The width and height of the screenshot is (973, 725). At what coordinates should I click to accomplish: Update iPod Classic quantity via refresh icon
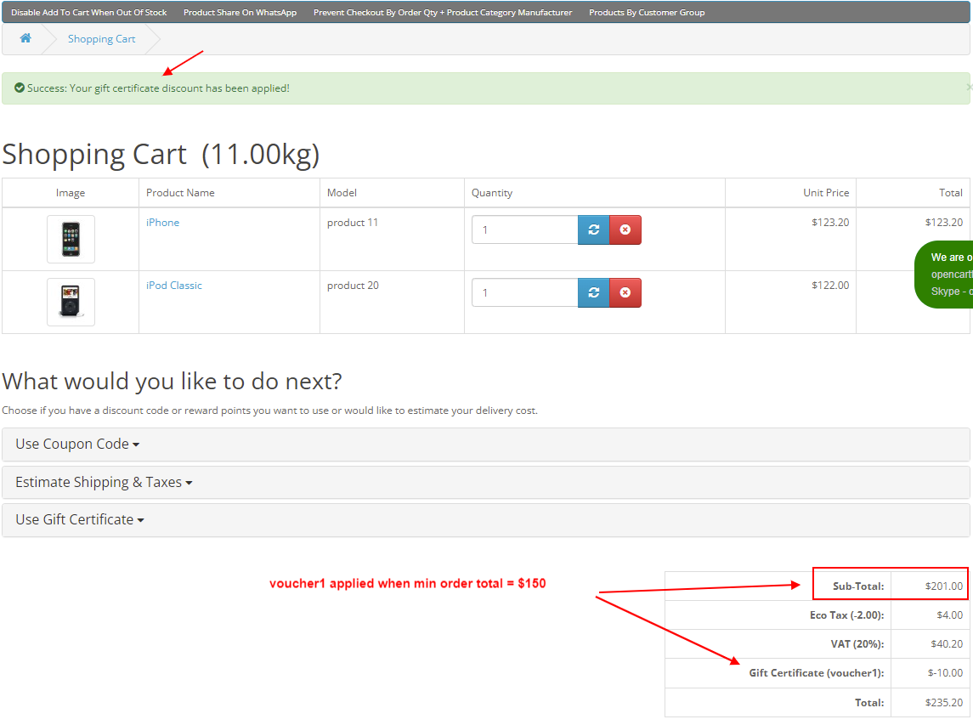tap(594, 292)
